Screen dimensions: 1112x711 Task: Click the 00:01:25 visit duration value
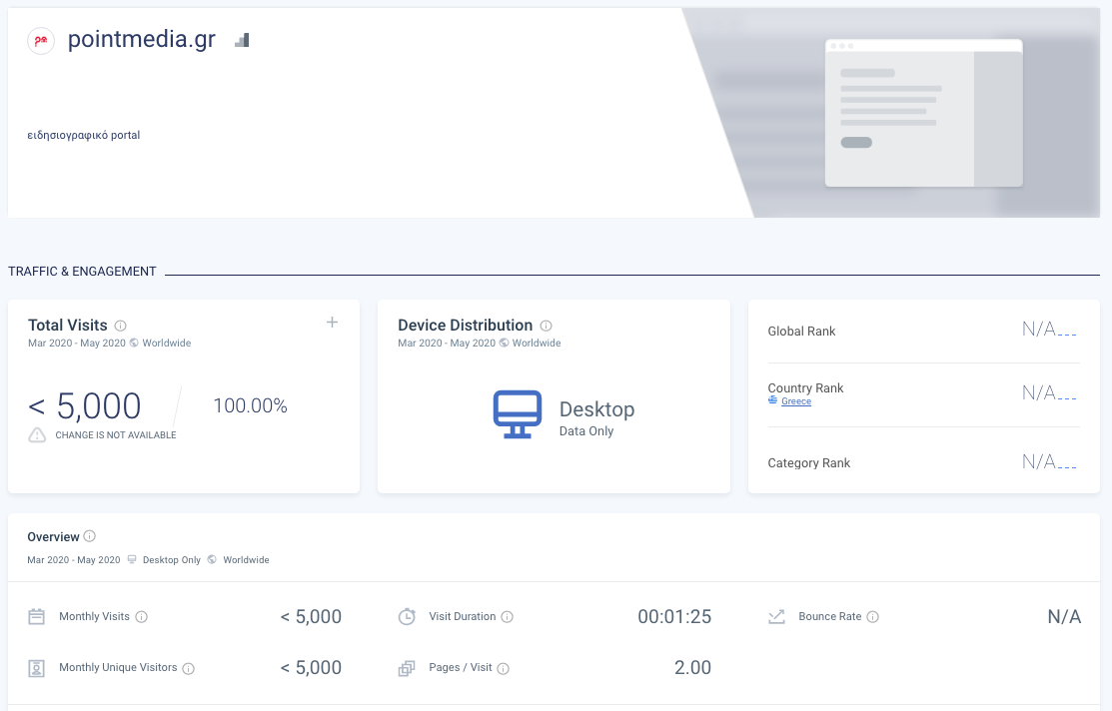674,617
